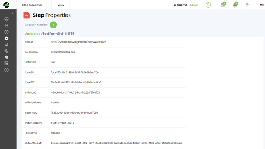The height and width of the screenshot is (149, 265).
Task: Click the Admin user link
Action: 194,5
